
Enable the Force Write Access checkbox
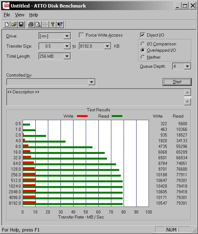(x=81, y=35)
